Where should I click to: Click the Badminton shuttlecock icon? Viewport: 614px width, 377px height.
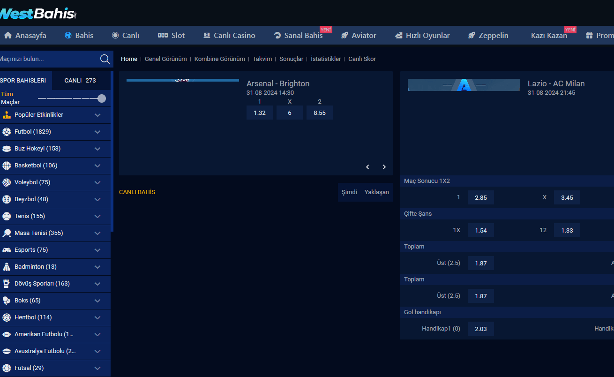7,267
